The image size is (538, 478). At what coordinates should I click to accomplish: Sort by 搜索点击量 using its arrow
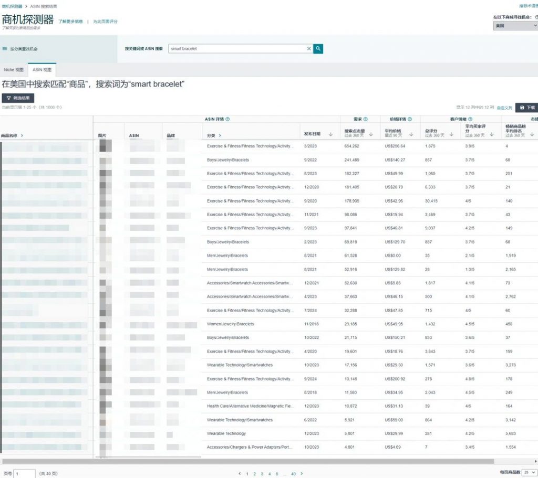click(x=371, y=134)
